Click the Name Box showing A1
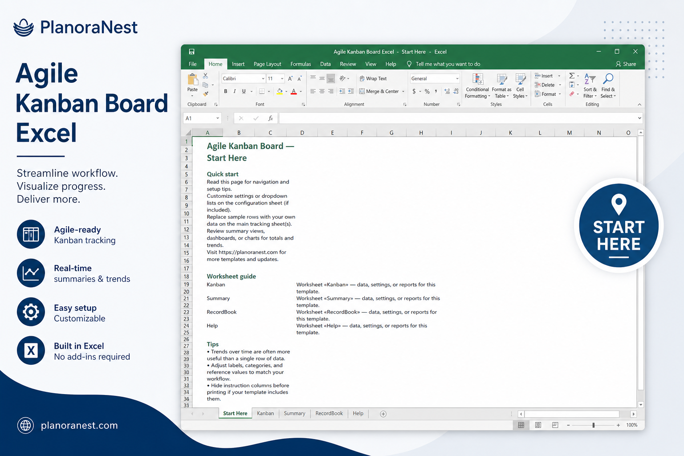This screenshot has width=684, height=456. pos(202,118)
